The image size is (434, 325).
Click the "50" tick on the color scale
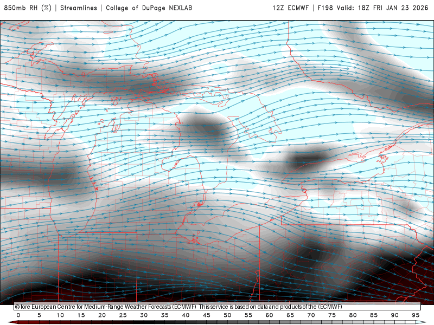(227, 315)
